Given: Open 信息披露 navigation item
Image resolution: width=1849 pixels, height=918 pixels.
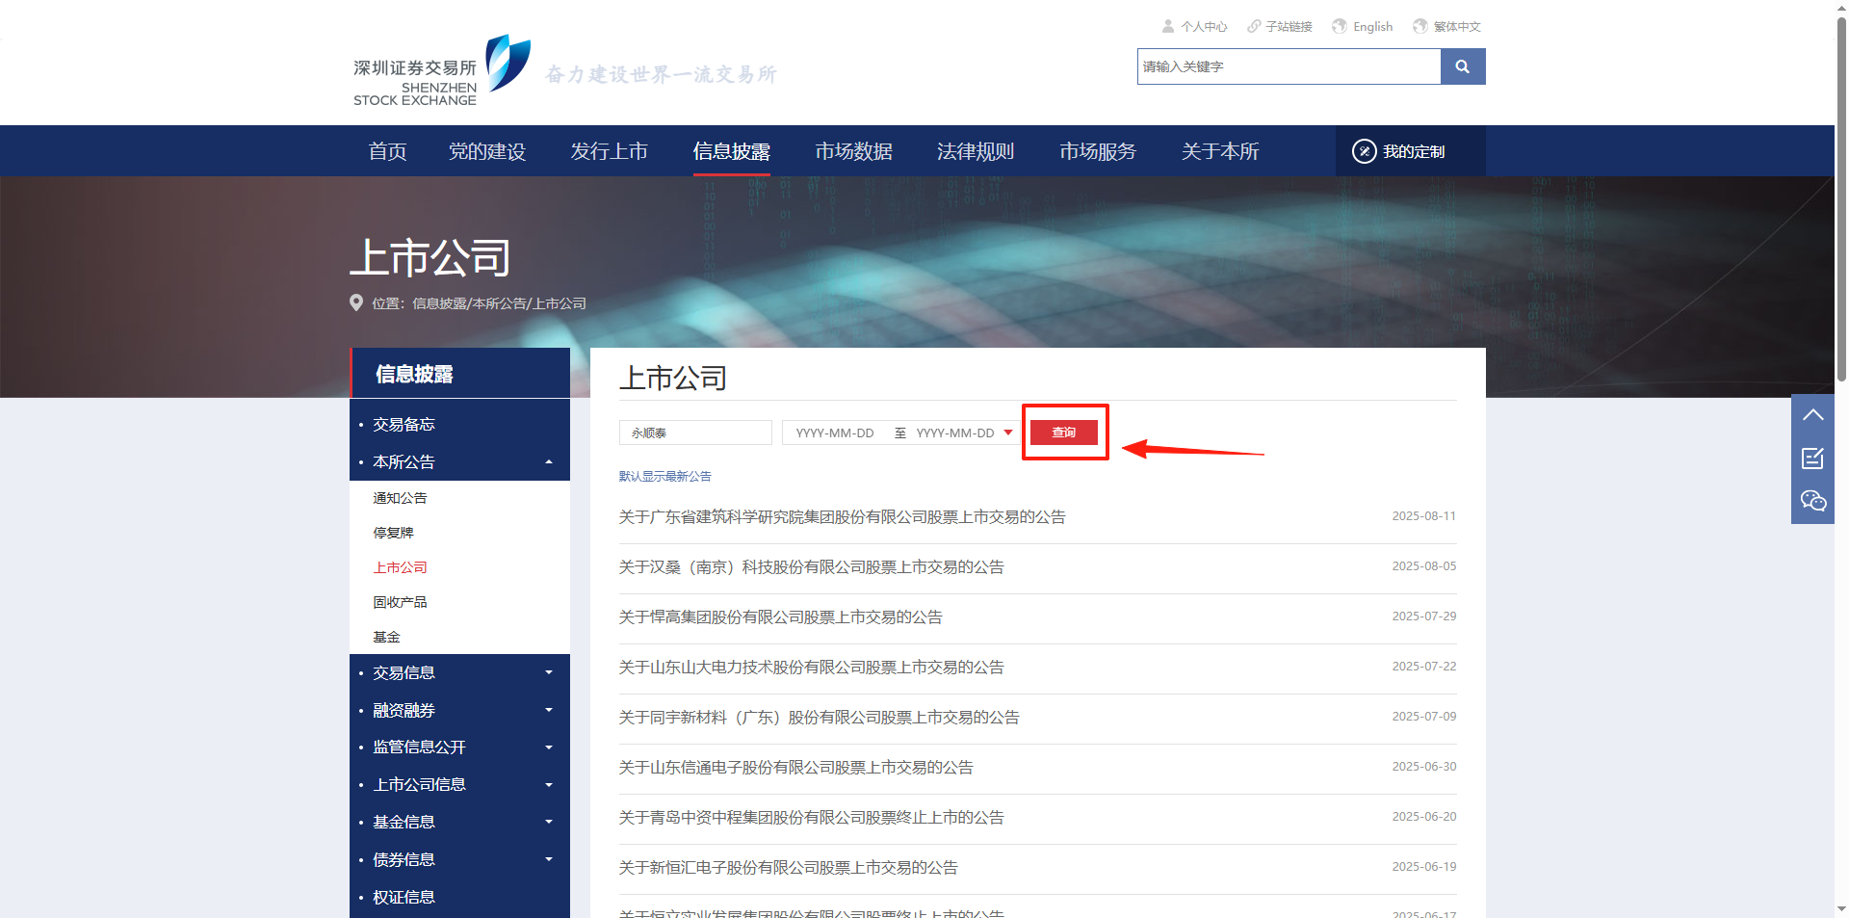Looking at the screenshot, I should click(731, 151).
